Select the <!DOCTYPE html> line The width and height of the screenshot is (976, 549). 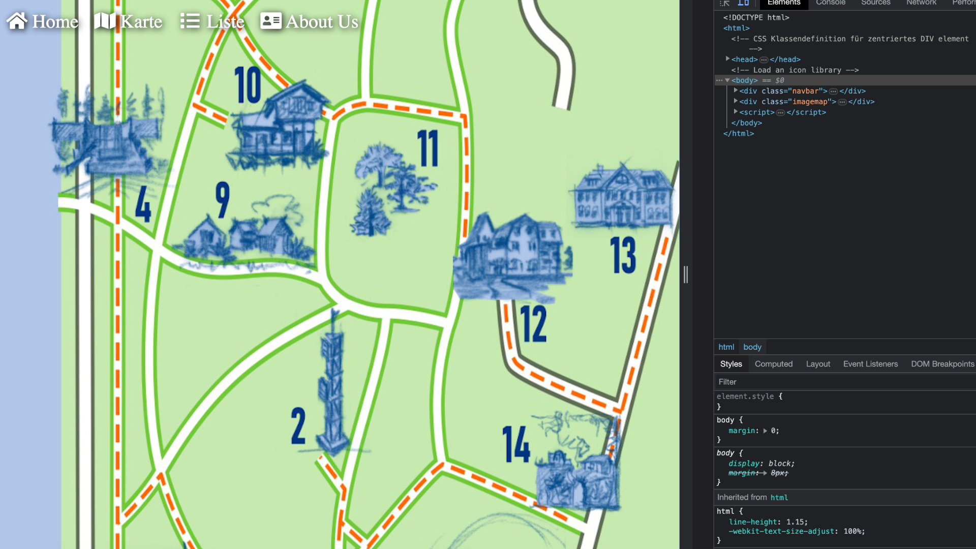(x=756, y=17)
